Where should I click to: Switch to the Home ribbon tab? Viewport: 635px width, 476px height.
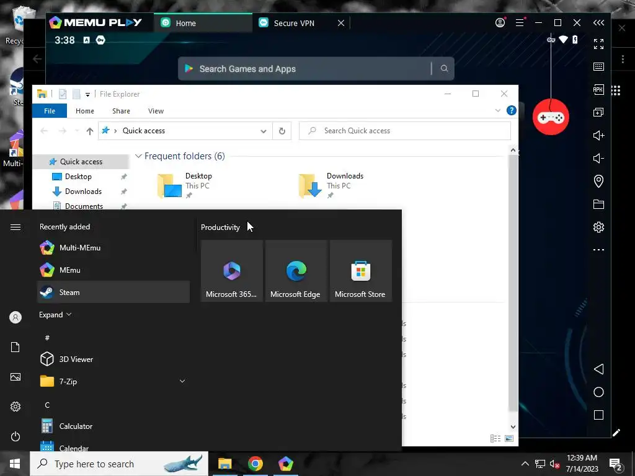84,110
